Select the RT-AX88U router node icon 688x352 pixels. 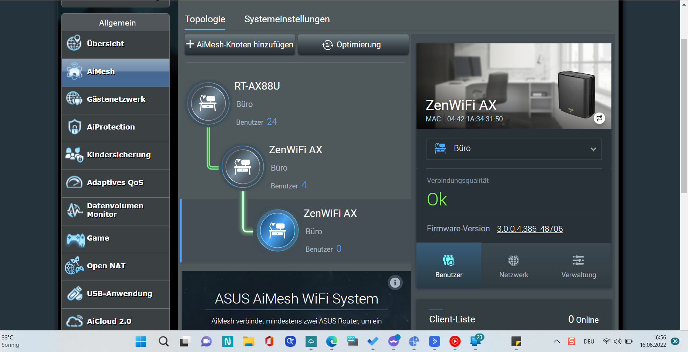208,103
